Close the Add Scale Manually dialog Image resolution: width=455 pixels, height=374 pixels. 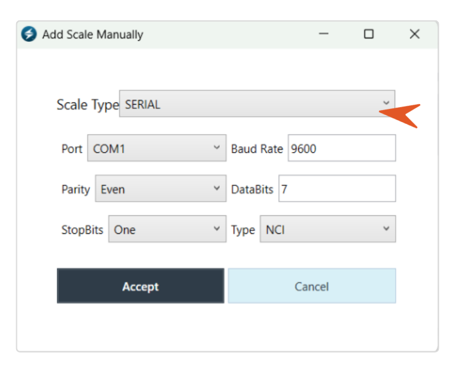point(415,34)
